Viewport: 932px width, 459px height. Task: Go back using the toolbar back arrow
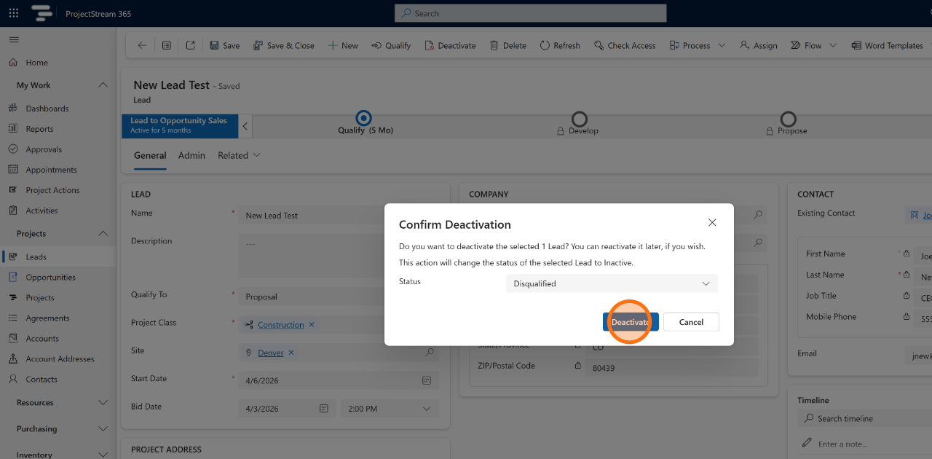(142, 45)
